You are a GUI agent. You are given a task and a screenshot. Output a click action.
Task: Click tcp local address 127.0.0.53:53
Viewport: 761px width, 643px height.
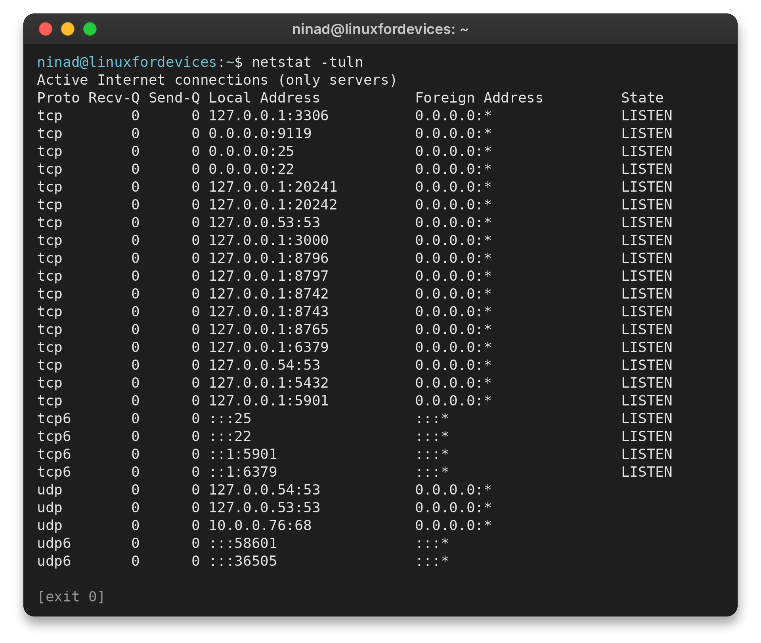[264, 223]
